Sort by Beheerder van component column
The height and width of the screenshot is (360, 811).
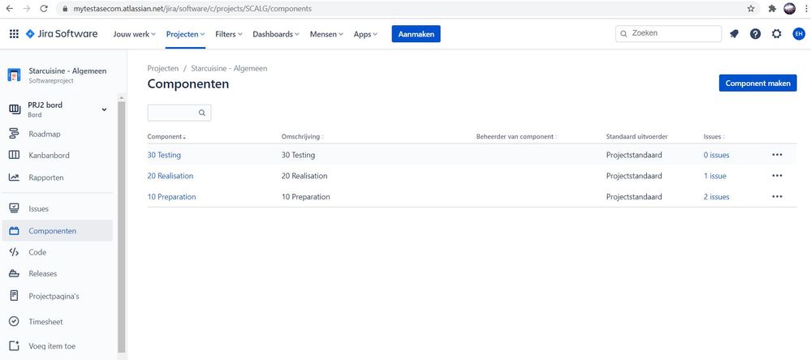click(516, 137)
